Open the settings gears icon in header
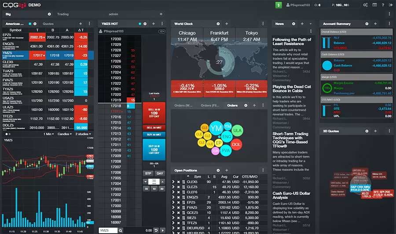This screenshot has height=234, width=396. click(365, 5)
